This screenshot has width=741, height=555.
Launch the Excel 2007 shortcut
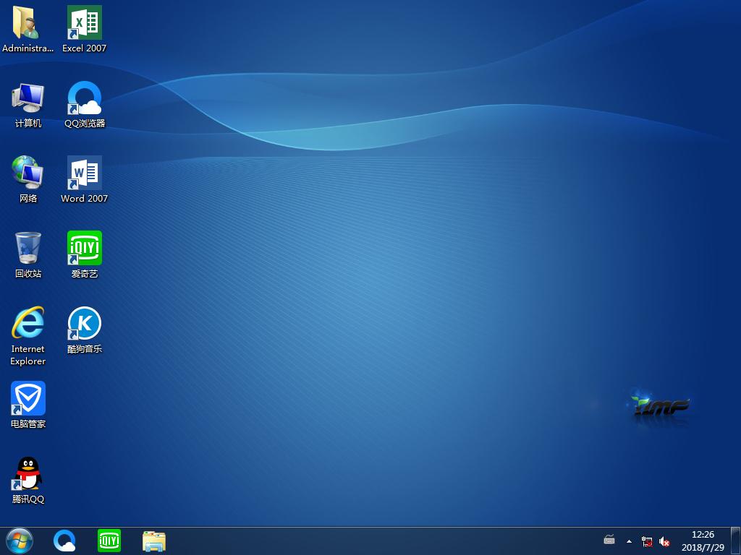click(84, 29)
